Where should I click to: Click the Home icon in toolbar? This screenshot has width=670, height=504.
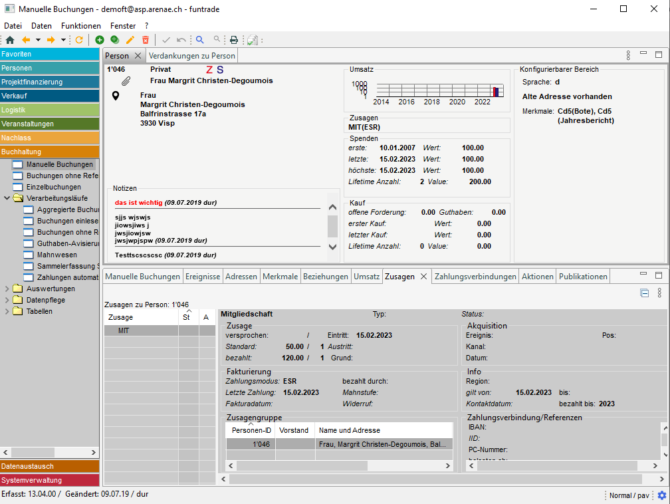9,40
